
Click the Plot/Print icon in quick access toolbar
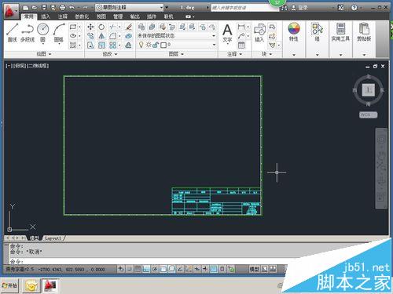coord(62,8)
